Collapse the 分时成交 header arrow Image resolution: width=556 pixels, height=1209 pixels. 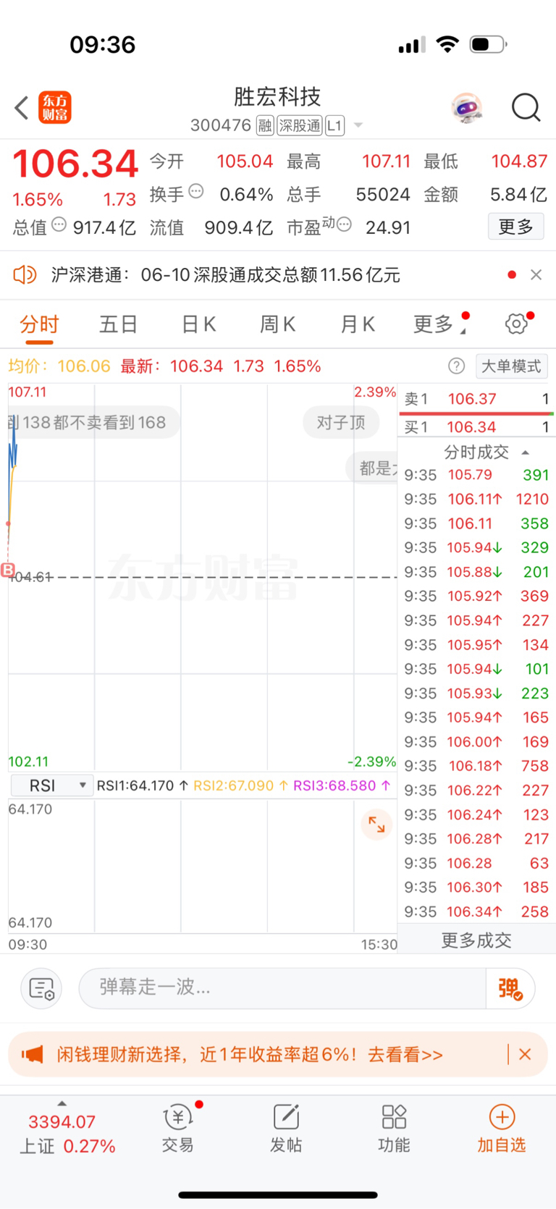tap(526, 452)
